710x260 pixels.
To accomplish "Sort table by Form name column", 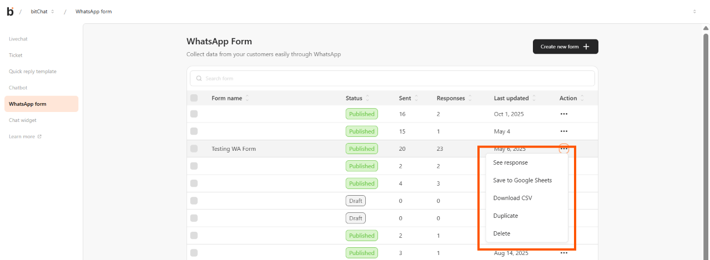I will pos(247,98).
